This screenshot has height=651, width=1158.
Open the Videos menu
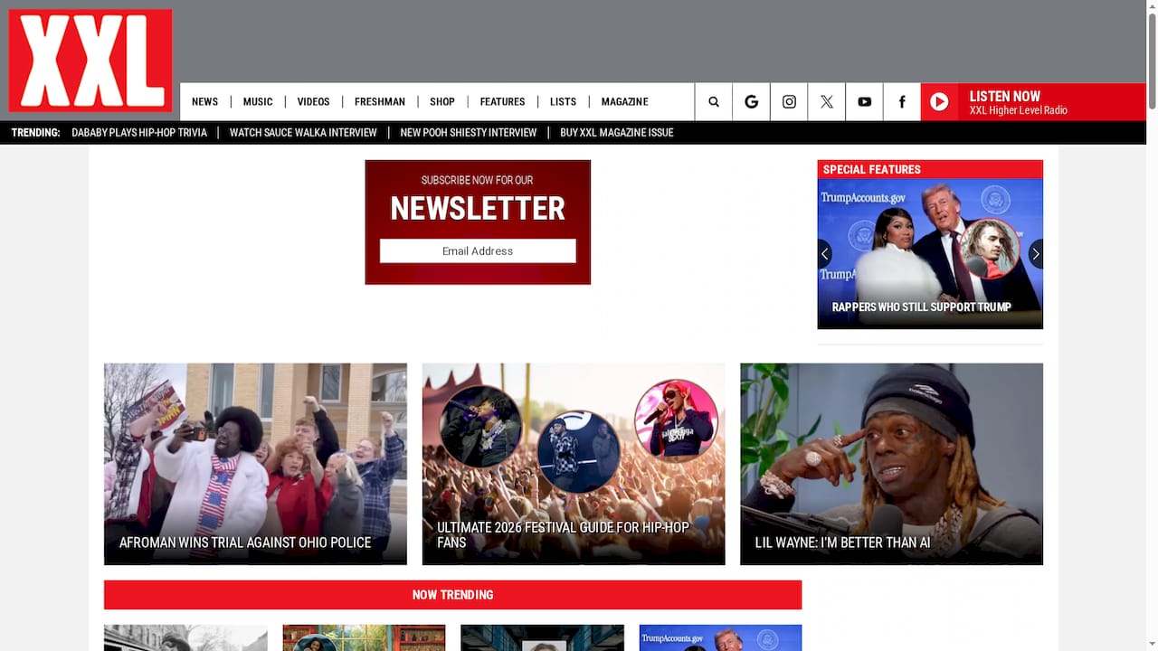point(313,102)
